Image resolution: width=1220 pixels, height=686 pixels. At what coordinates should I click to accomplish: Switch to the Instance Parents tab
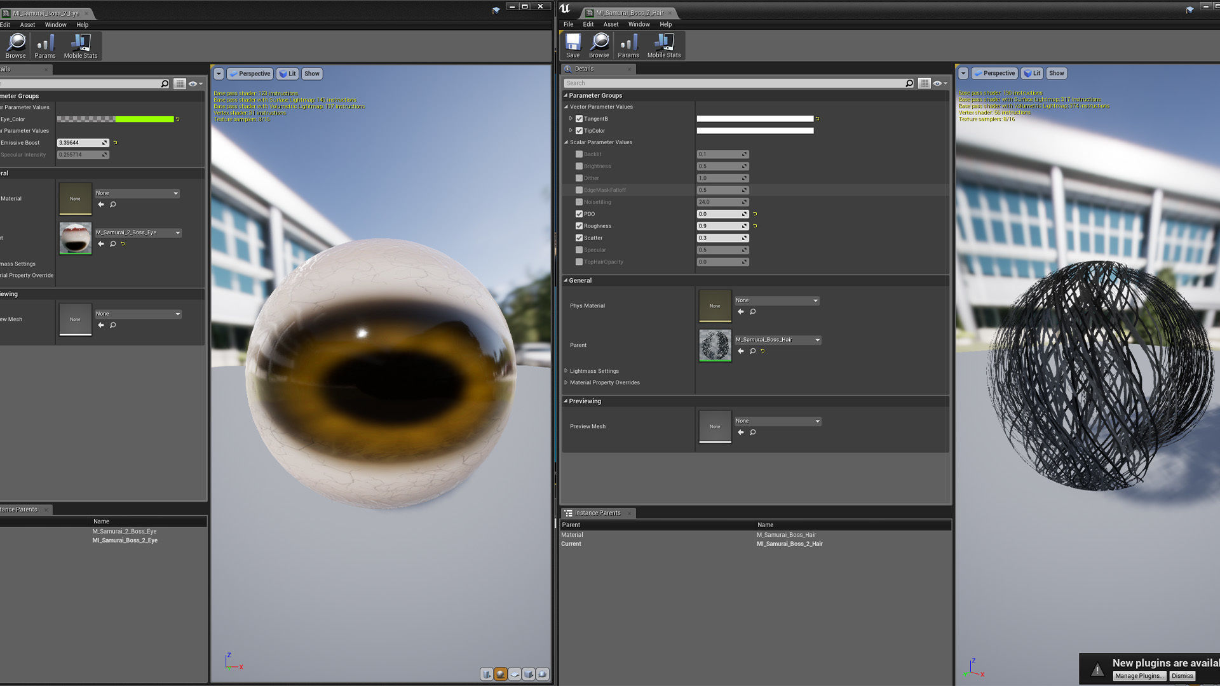coord(597,513)
